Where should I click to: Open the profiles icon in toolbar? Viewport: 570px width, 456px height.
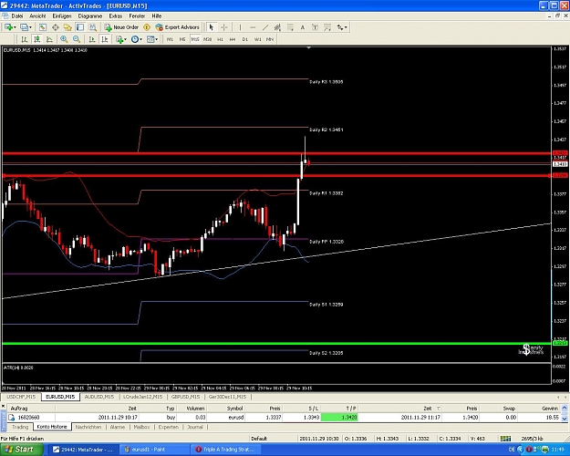[x=24, y=27]
